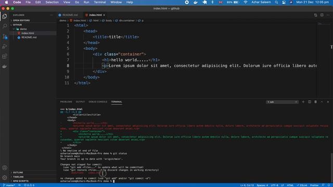Open the Selection menu
333x187 pixels.
point(52,2)
